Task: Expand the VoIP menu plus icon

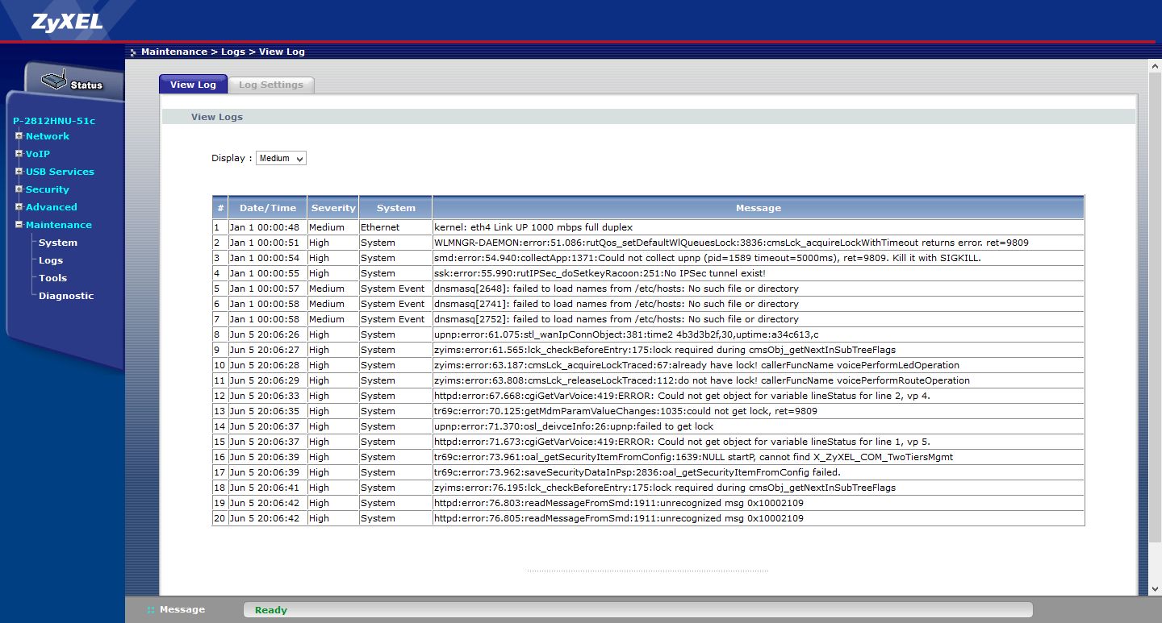Action: click(19, 154)
